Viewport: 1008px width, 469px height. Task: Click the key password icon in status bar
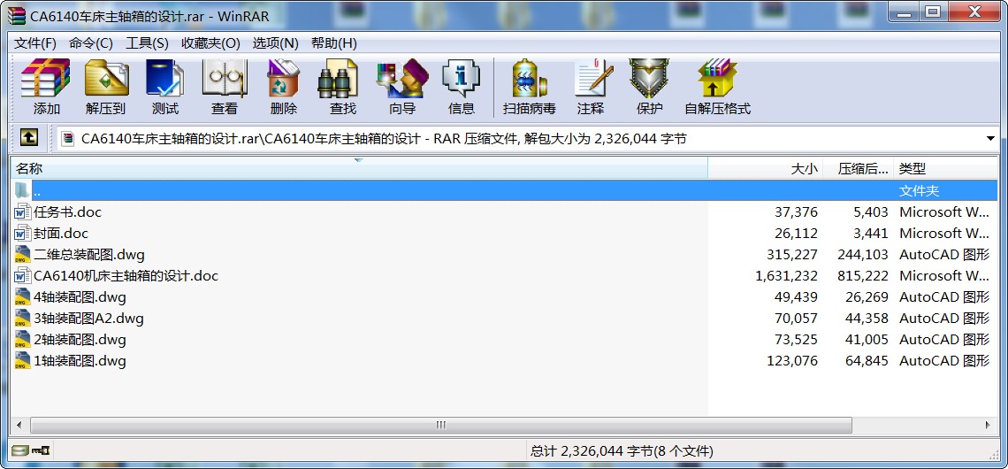(x=42, y=451)
